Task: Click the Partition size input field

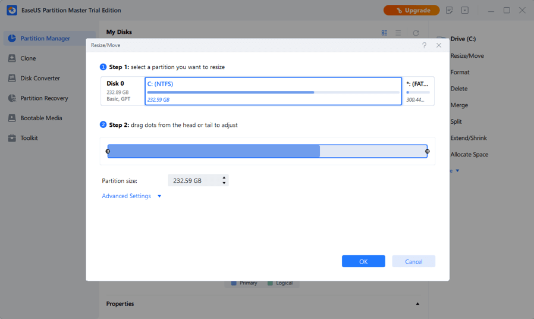Action: 194,180
